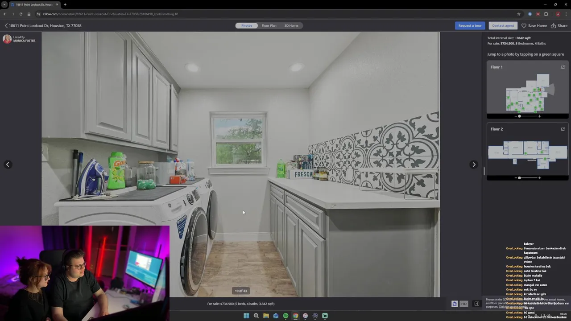The height and width of the screenshot is (321, 571).
Task: Collapse the side panel with toggle icon
Action: coord(477,304)
